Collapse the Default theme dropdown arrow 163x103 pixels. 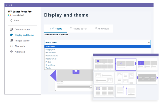(149, 42)
